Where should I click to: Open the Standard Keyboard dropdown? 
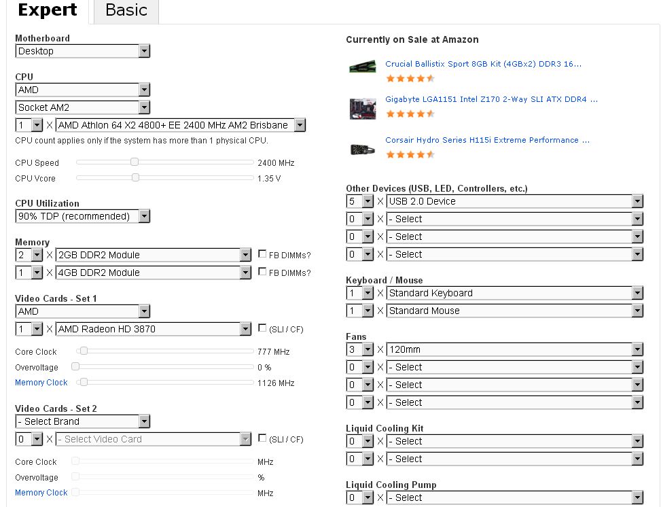coord(514,293)
